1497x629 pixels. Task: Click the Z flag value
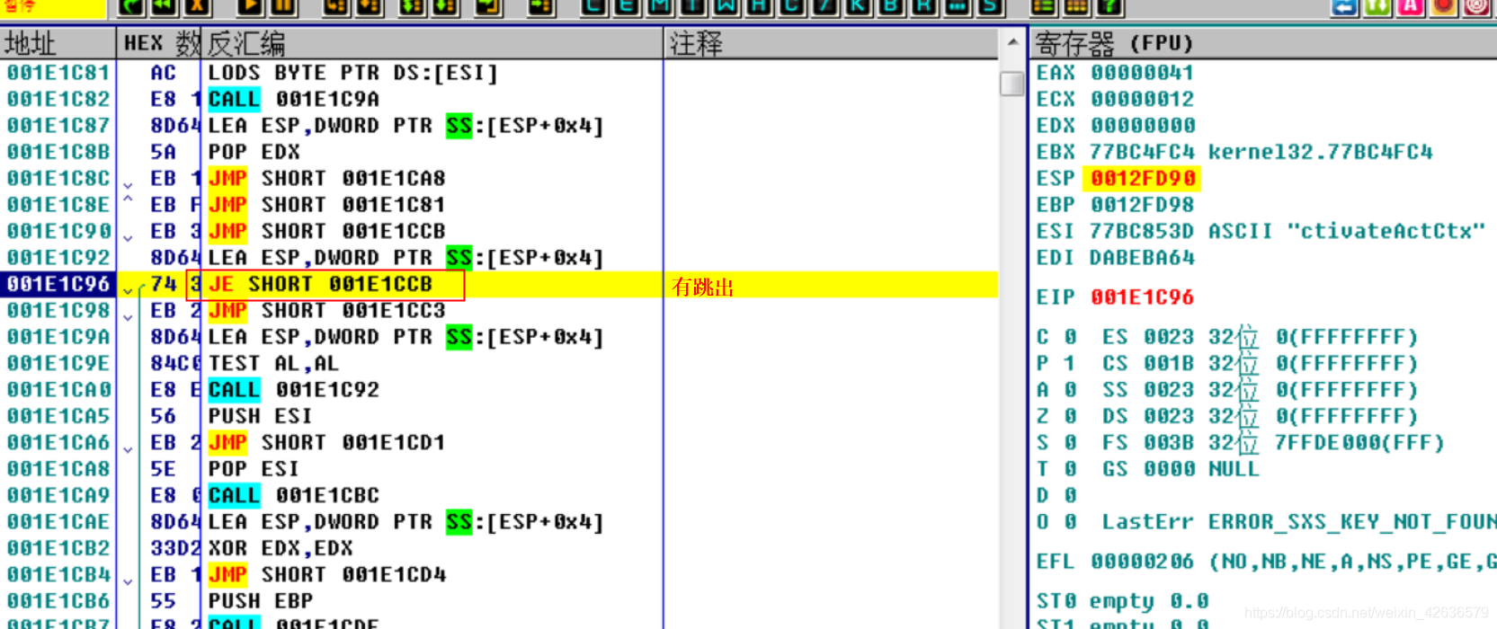pos(1071,416)
